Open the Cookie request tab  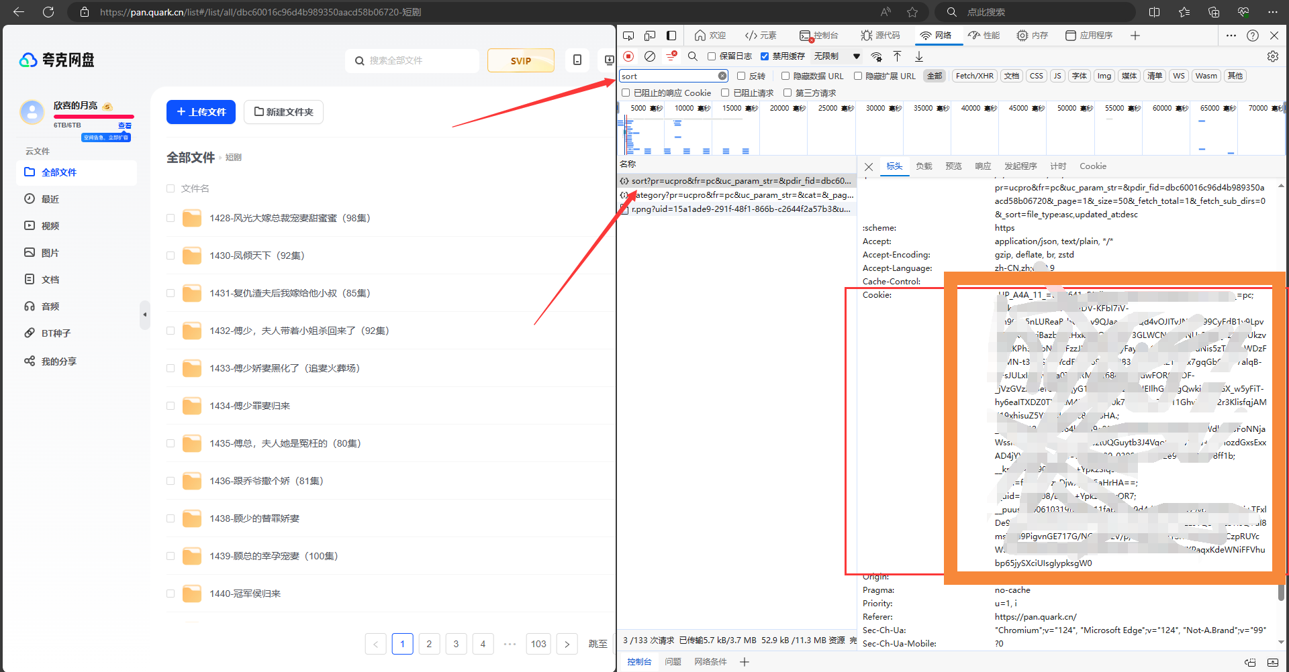coord(1093,166)
